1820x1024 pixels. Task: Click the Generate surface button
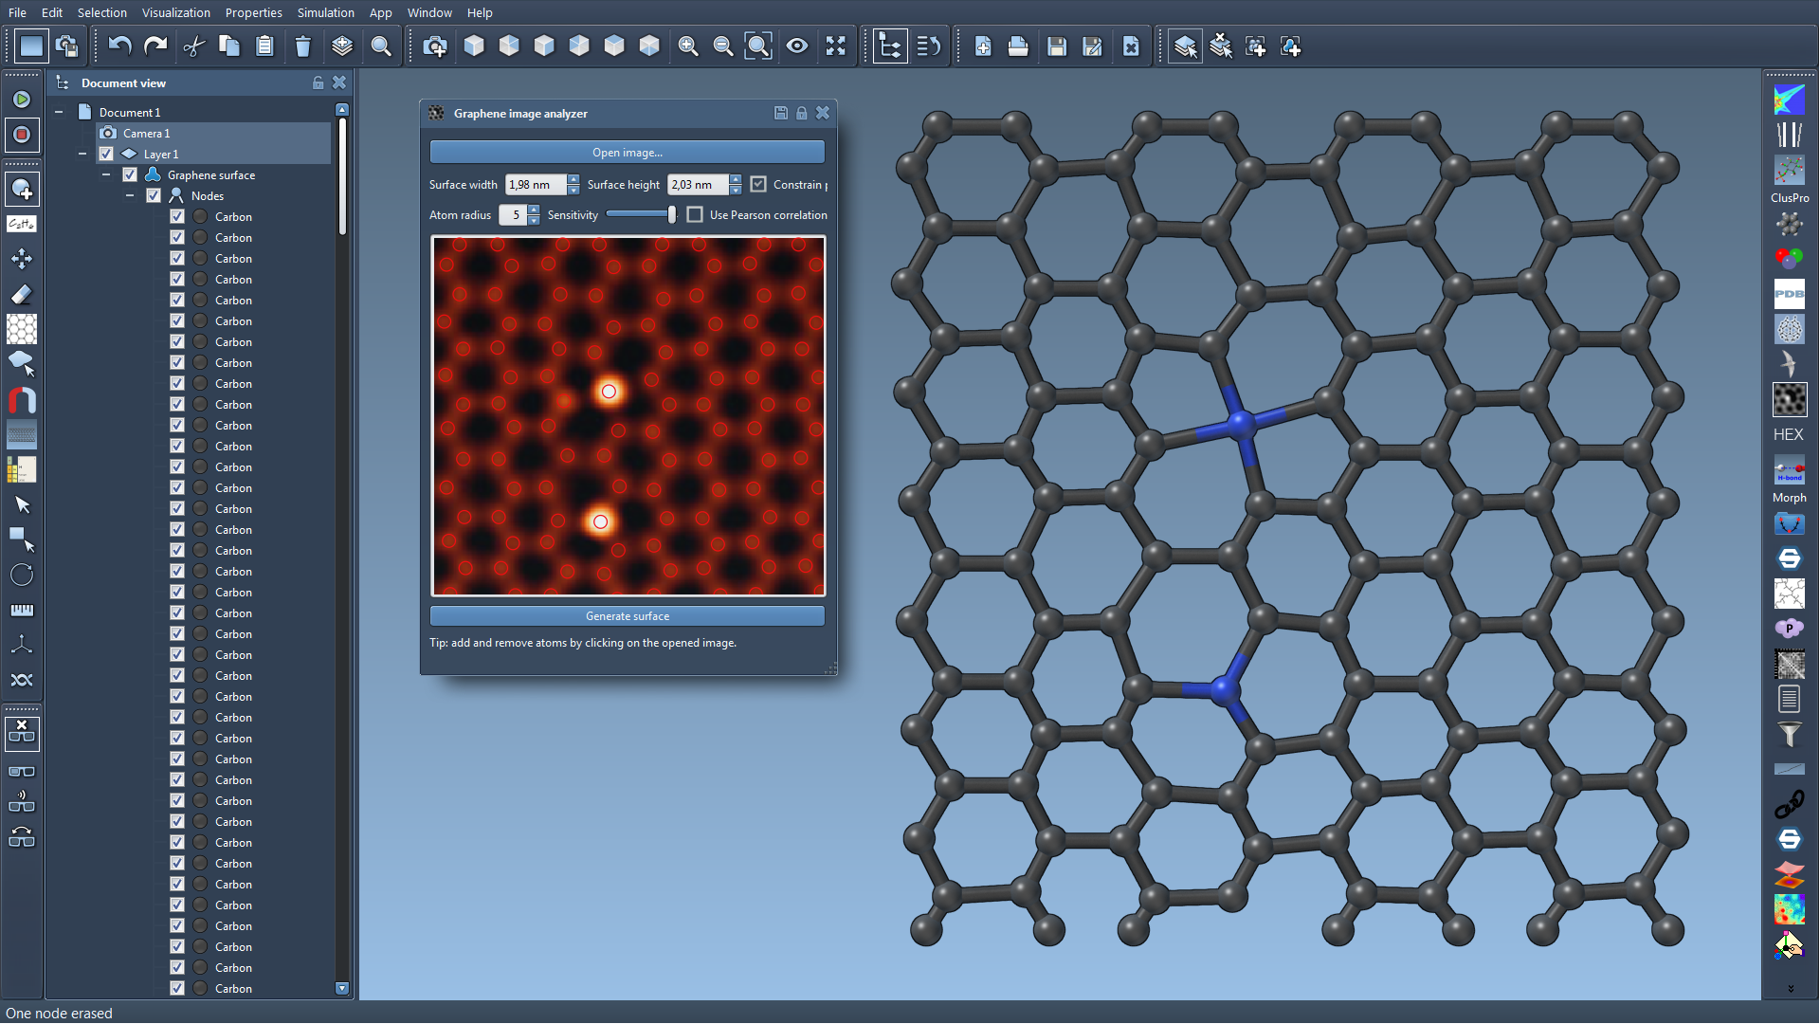coord(627,616)
